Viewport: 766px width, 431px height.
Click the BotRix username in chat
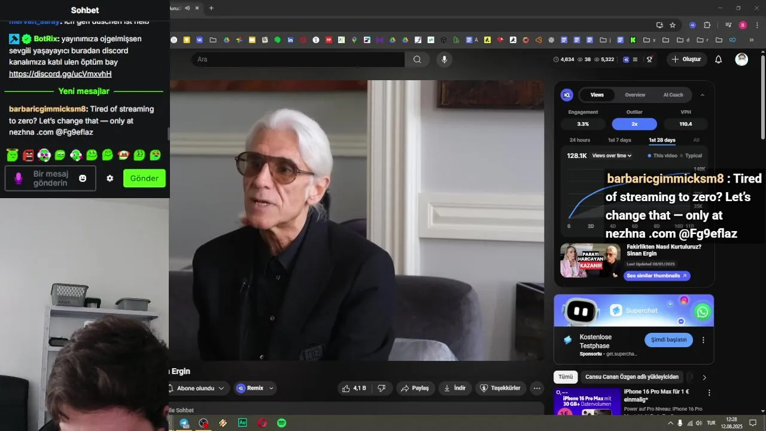[x=45, y=39]
